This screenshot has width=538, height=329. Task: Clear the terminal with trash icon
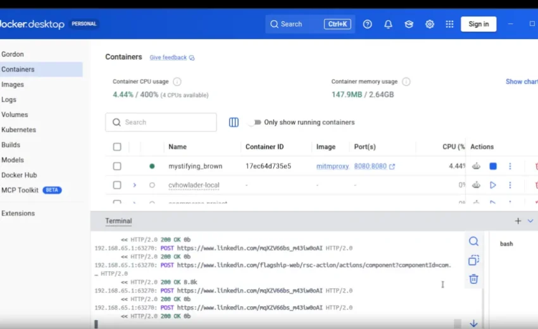[x=473, y=279]
